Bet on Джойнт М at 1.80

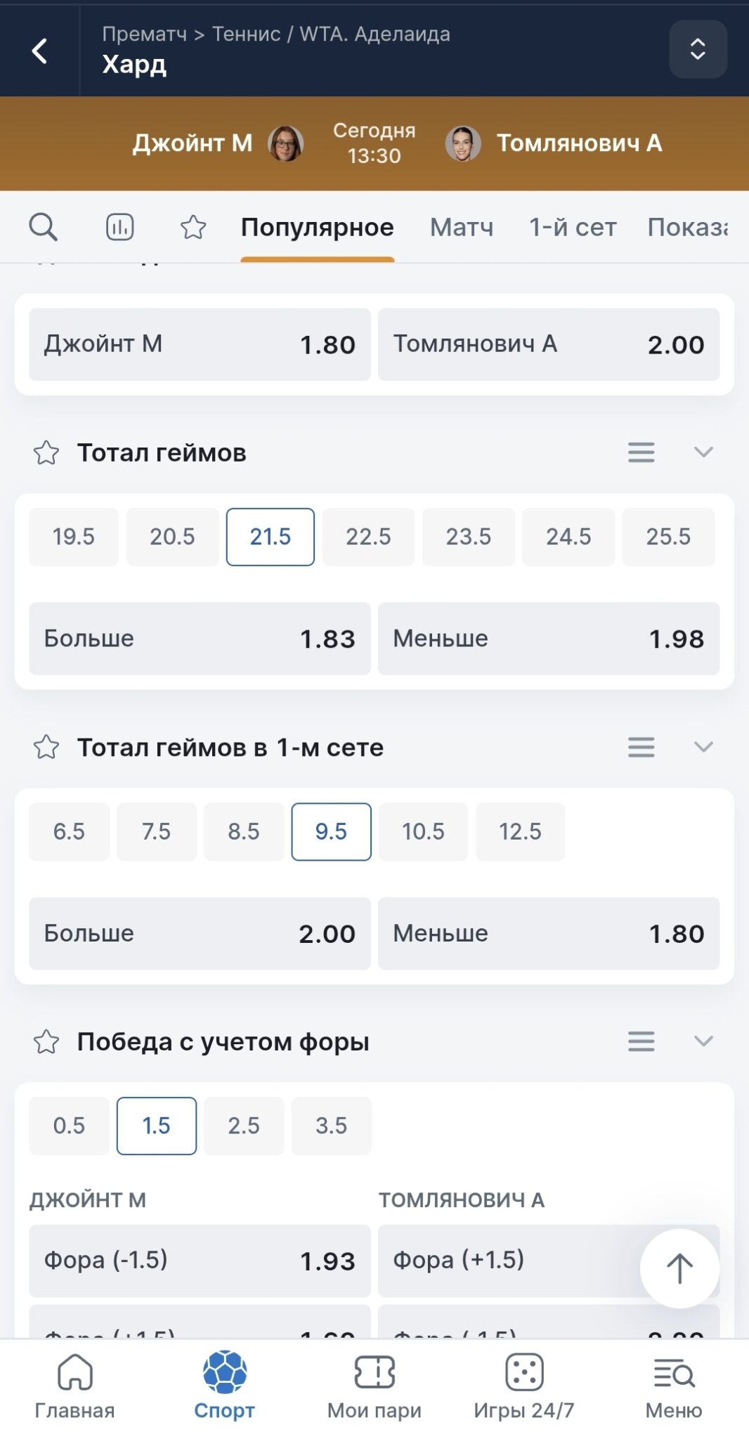(x=200, y=344)
